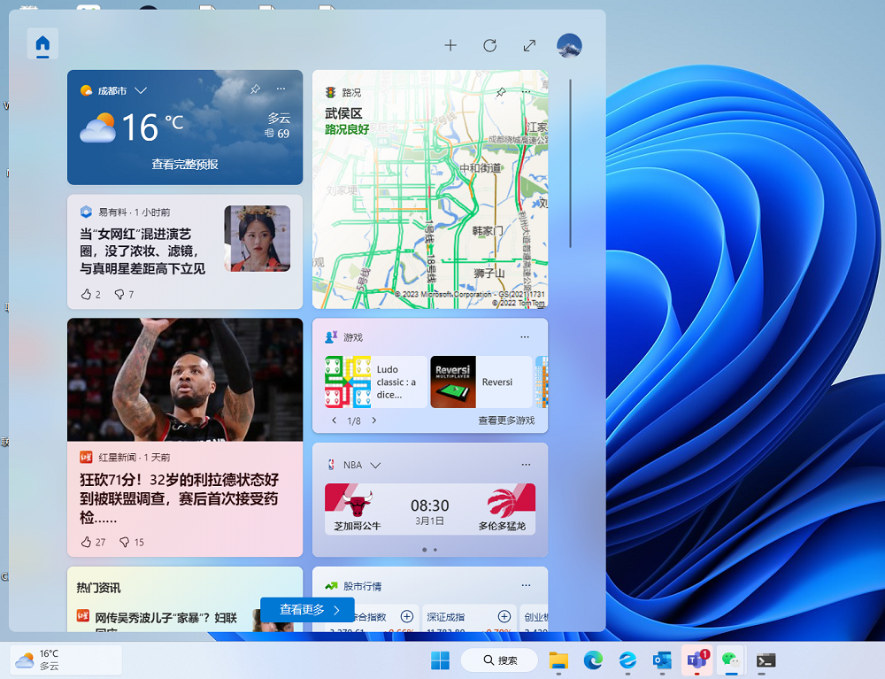Open the taskbar weather widget button
885x679 pixels.
tap(66, 660)
